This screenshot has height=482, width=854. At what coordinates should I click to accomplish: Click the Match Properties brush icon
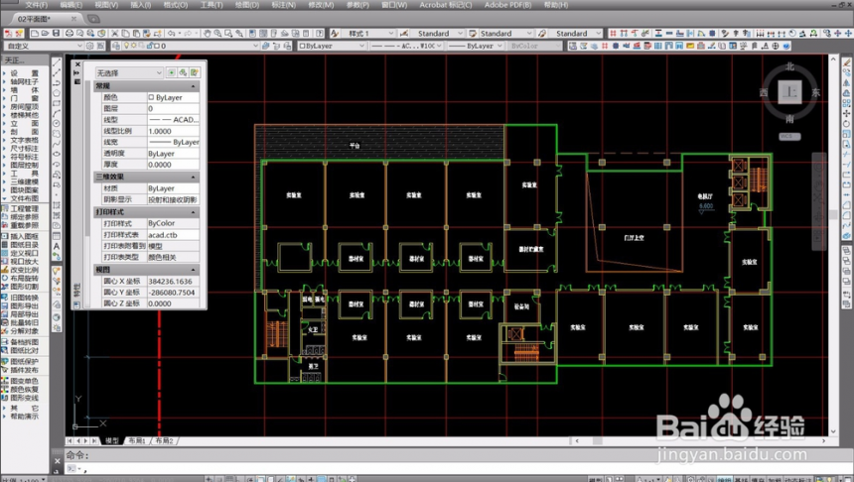[x=146, y=33]
